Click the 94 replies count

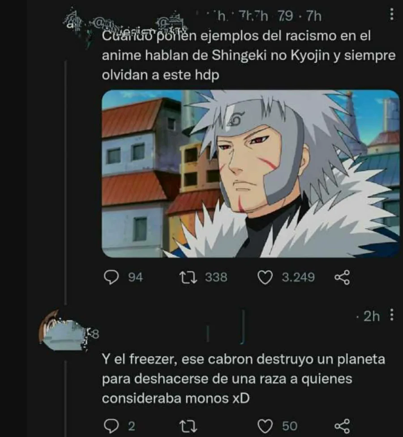[x=136, y=277]
